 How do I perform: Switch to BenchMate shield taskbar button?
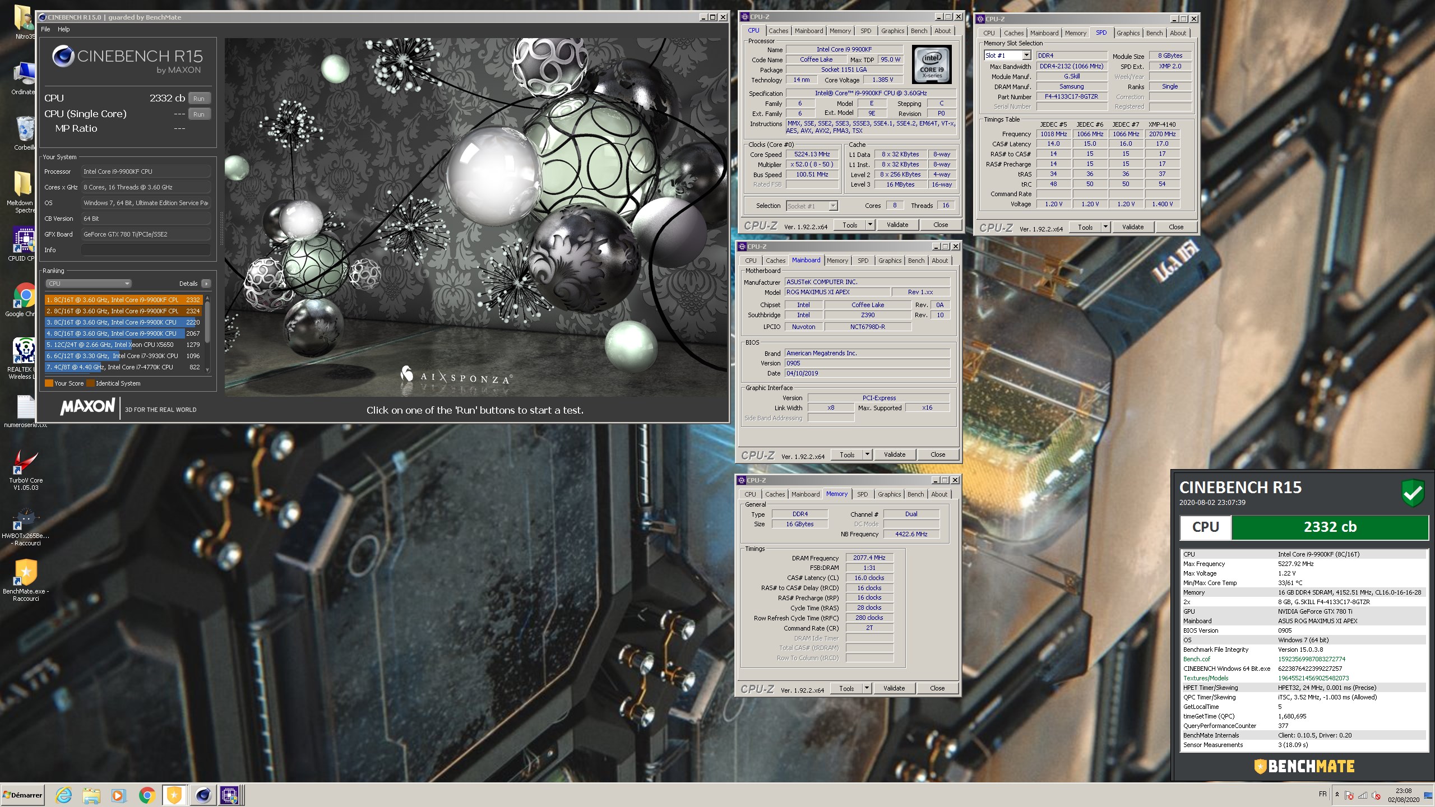(174, 795)
